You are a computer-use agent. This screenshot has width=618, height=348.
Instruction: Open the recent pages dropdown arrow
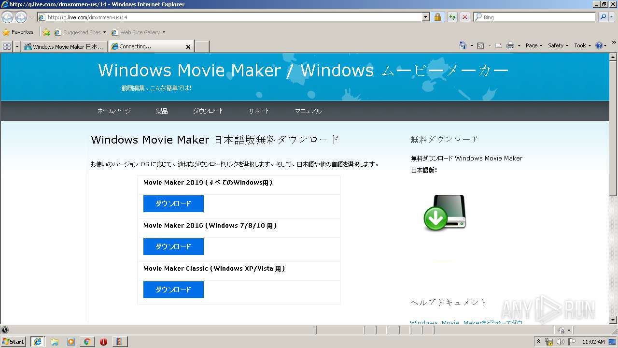[x=31, y=17]
